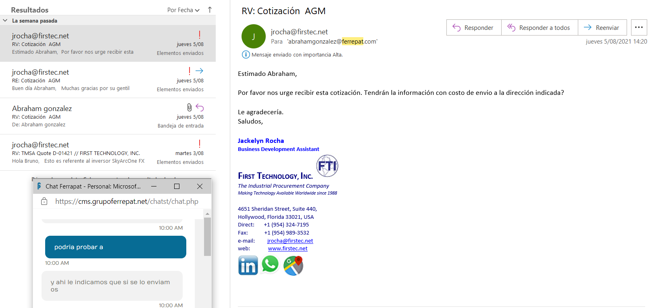Click signature email link jrocha@firstec.net

coord(290,241)
